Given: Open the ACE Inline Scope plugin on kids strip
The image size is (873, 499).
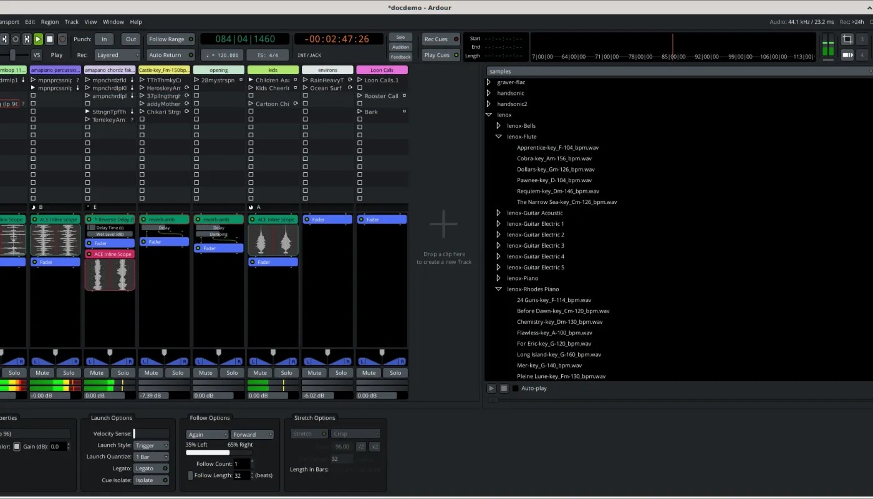Looking at the screenshot, I should [x=273, y=220].
